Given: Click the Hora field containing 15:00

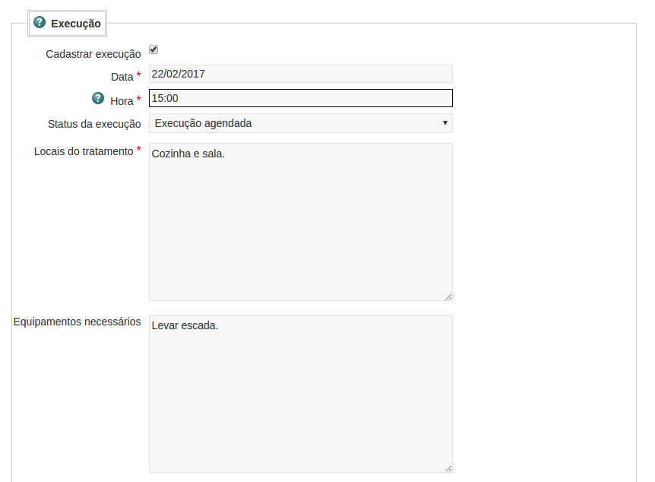Looking at the screenshot, I should coord(300,98).
